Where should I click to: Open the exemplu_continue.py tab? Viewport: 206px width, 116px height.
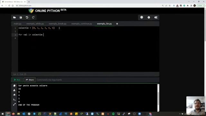click(x=82, y=24)
